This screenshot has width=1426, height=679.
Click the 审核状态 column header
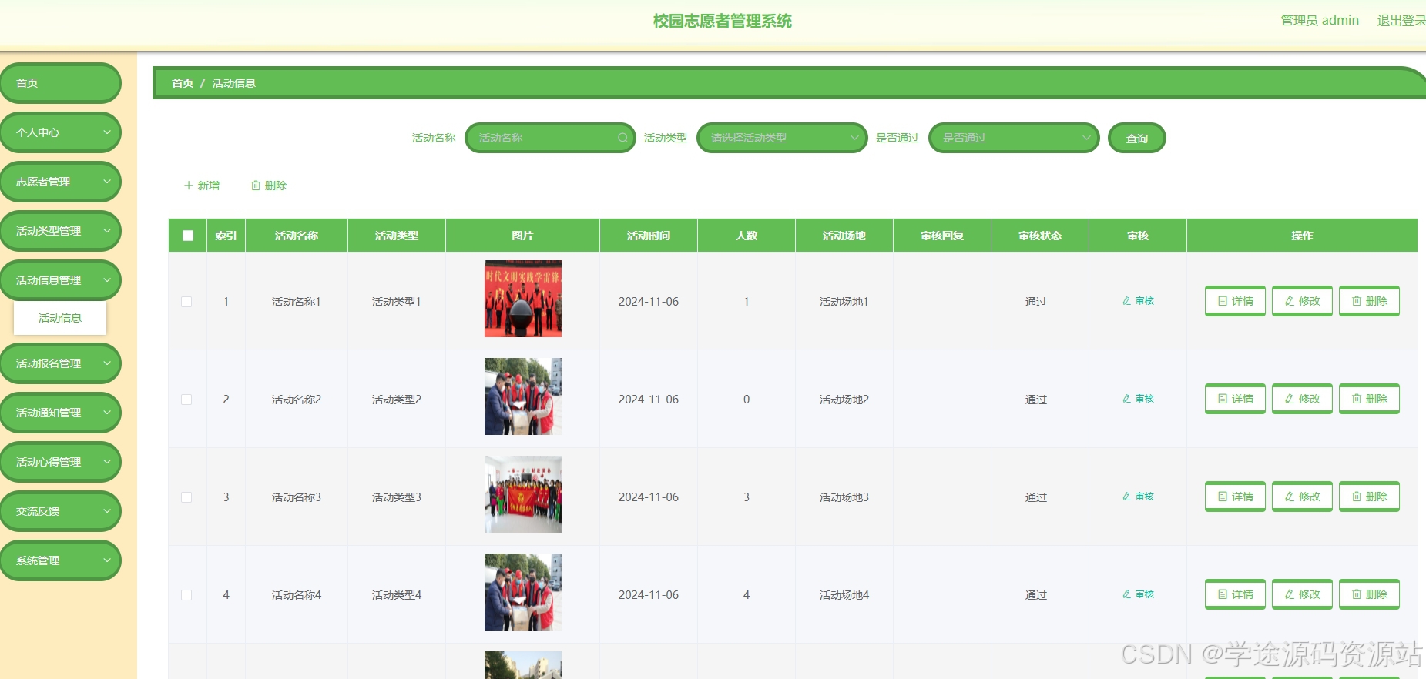(x=1040, y=236)
